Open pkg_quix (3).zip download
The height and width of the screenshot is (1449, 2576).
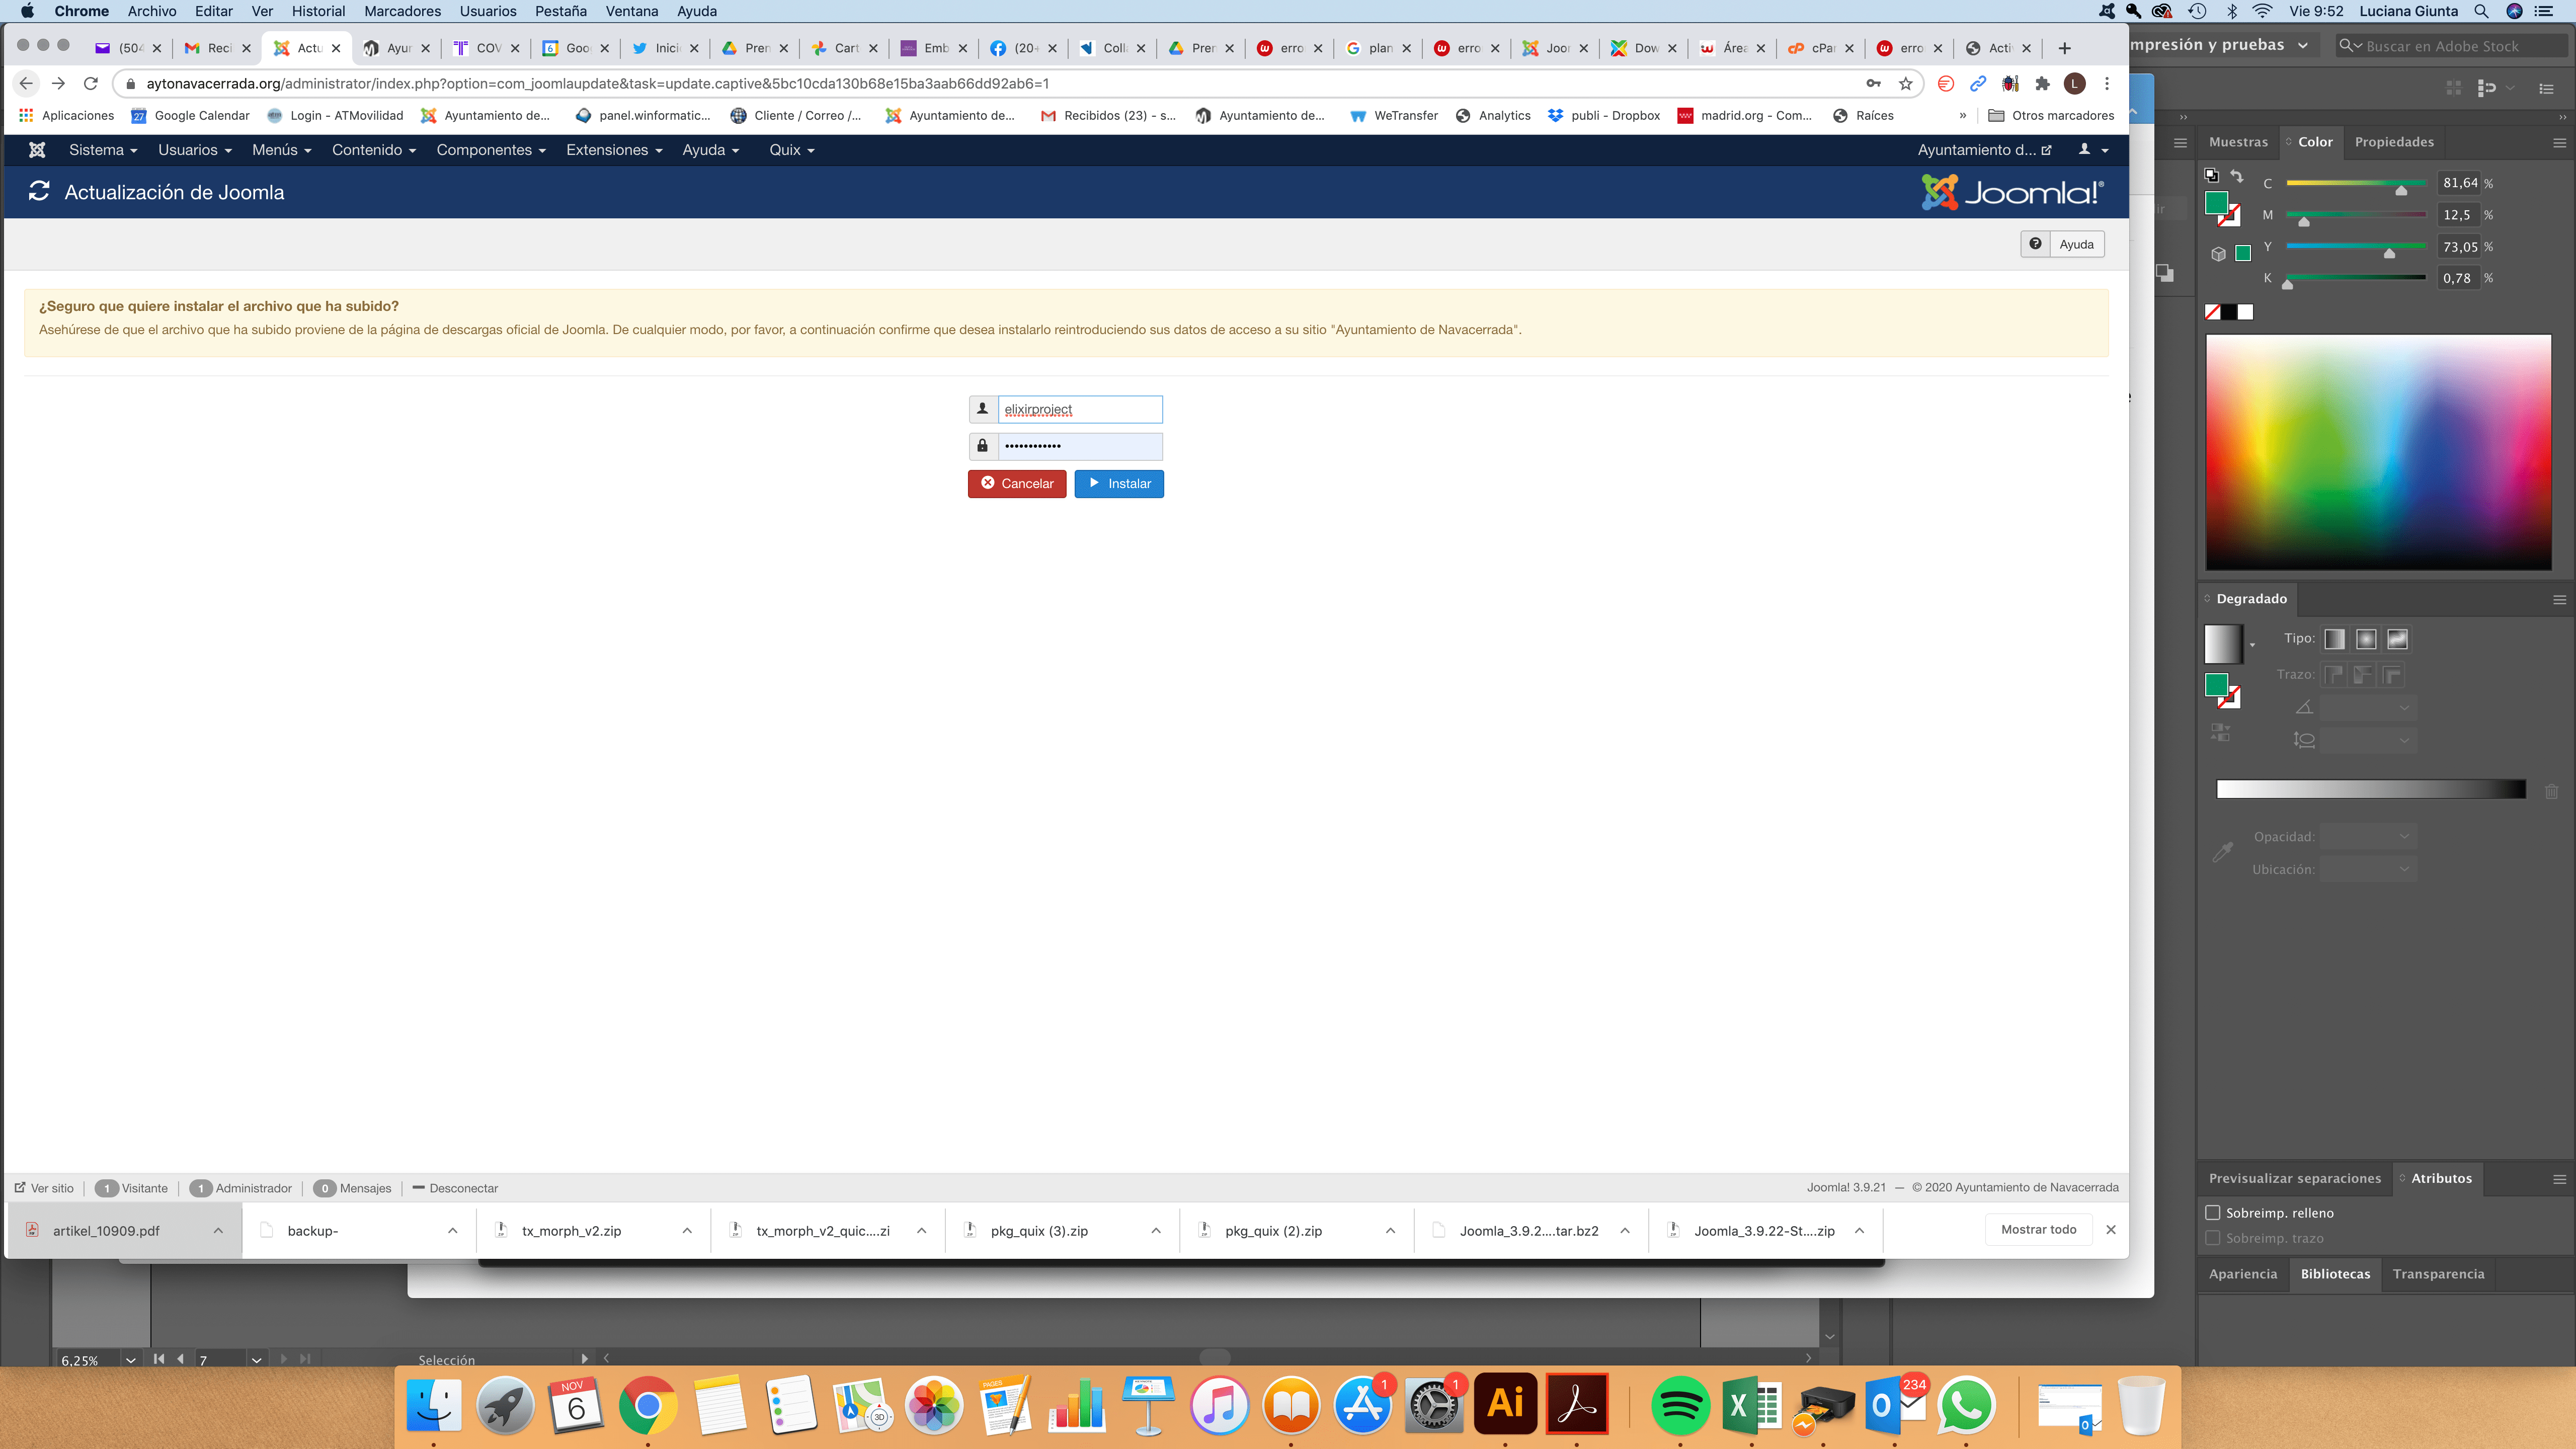click(x=1039, y=1231)
